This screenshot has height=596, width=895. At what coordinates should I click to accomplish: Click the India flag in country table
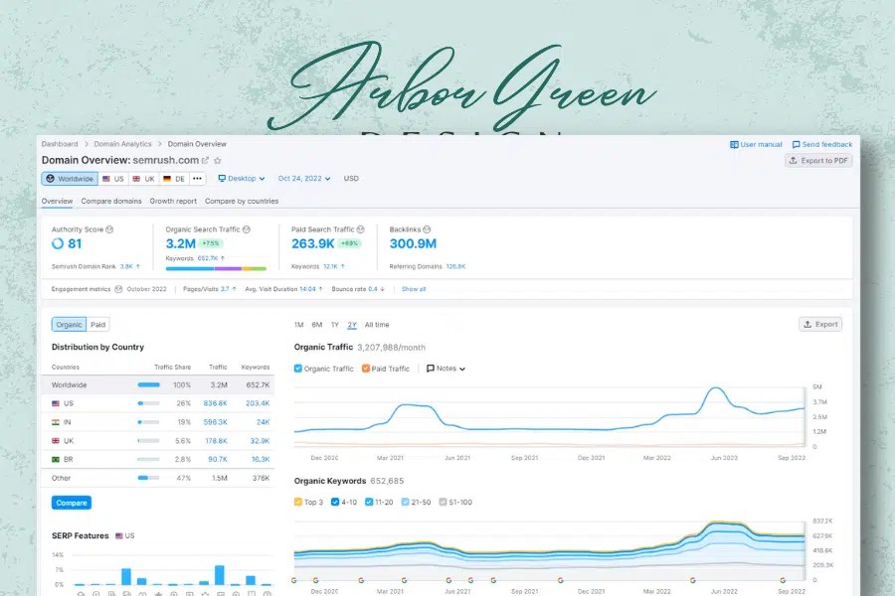56,422
